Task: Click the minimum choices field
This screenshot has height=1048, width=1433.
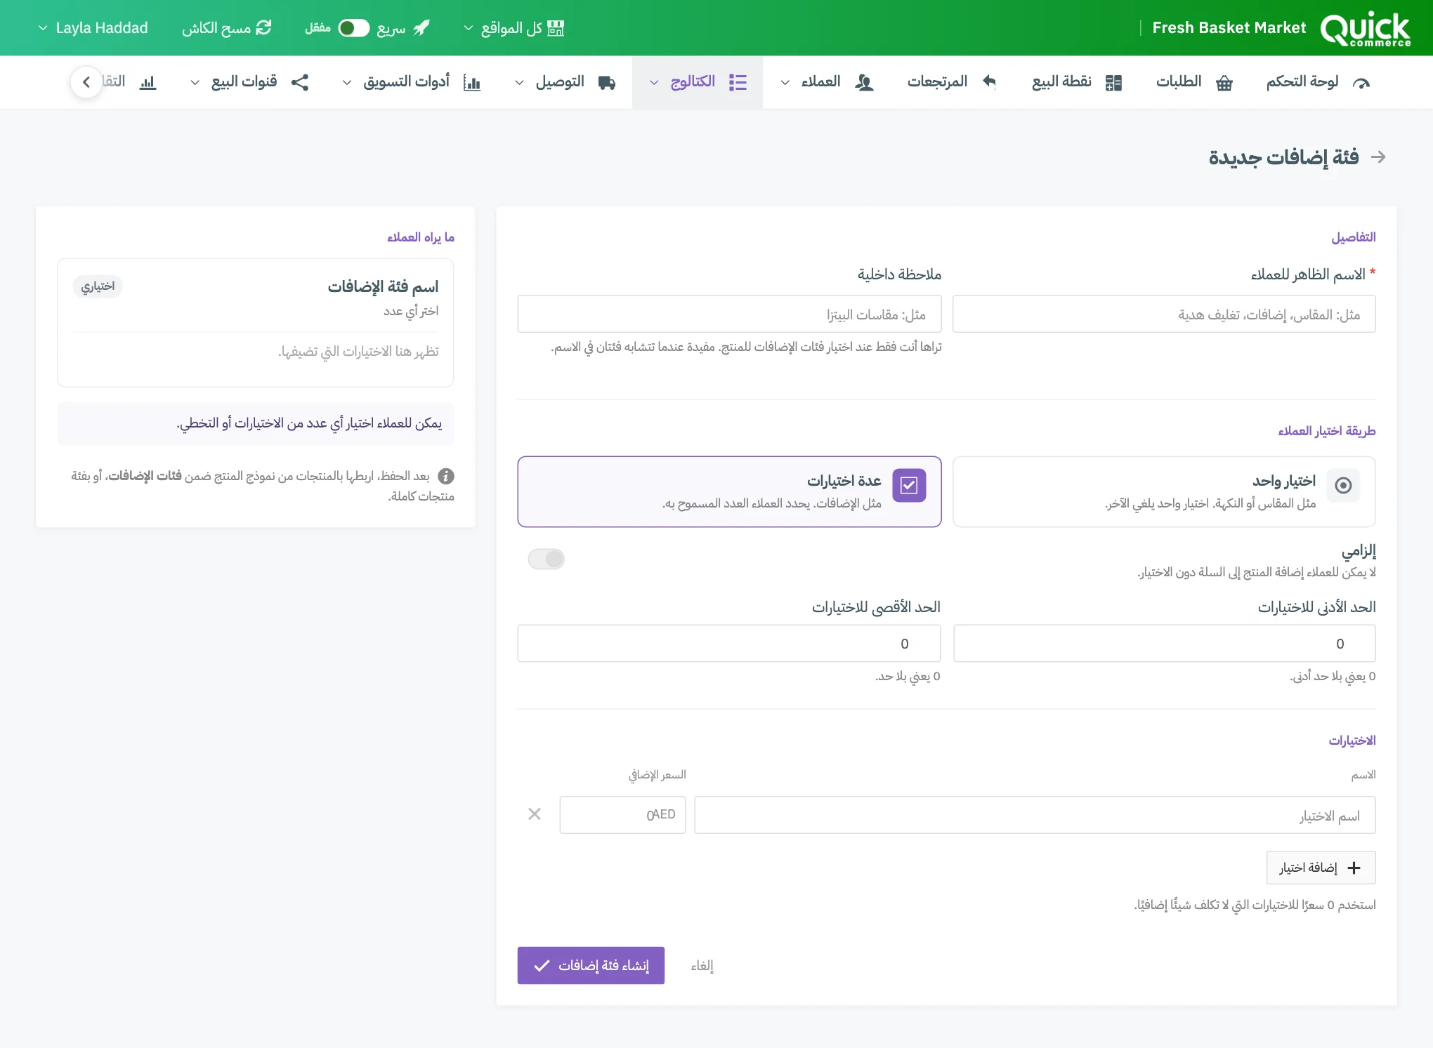Action: pos(1163,644)
